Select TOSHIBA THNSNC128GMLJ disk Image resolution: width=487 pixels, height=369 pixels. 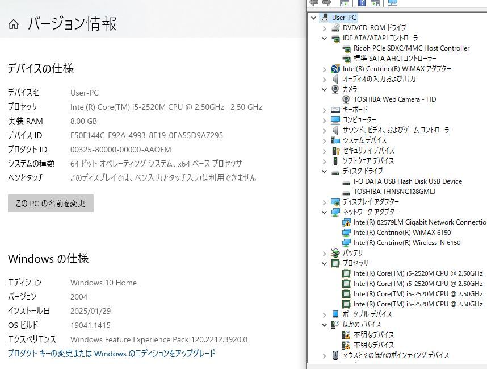click(394, 192)
